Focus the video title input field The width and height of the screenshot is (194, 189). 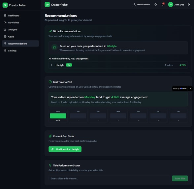(110, 178)
